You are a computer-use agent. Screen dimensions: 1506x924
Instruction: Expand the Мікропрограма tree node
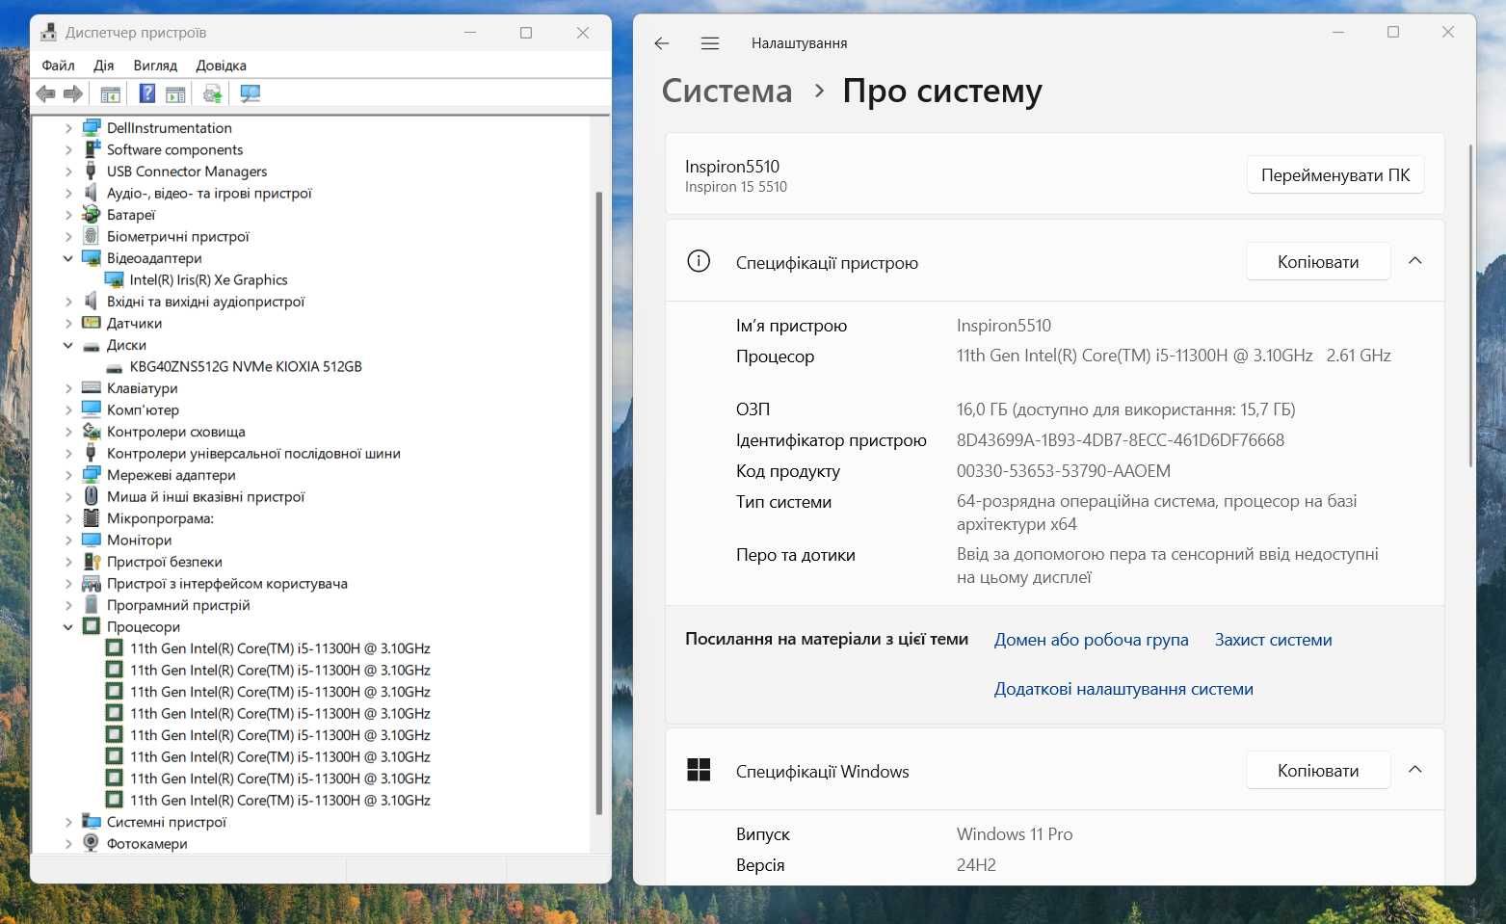[68, 518]
